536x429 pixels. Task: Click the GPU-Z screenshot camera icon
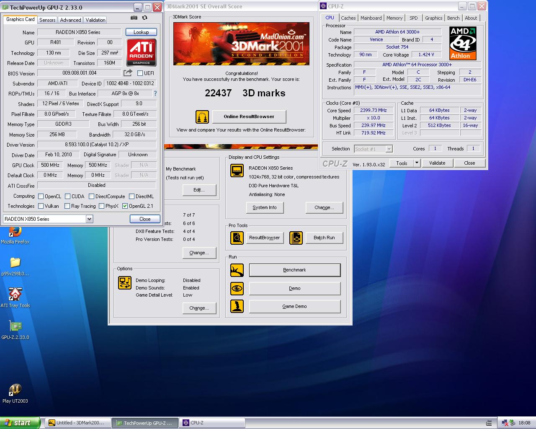point(134,18)
